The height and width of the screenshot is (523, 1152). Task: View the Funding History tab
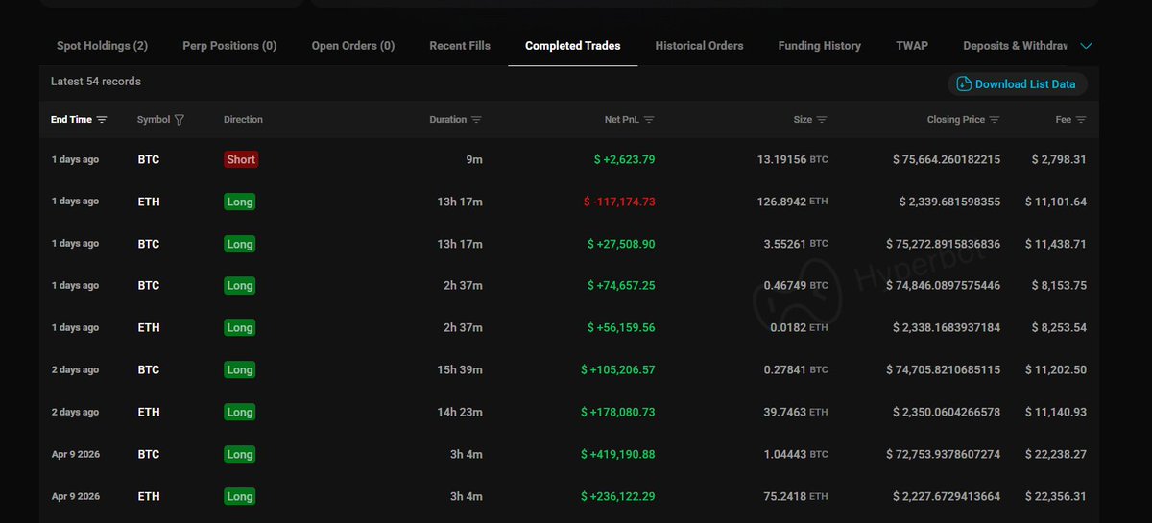coord(819,46)
